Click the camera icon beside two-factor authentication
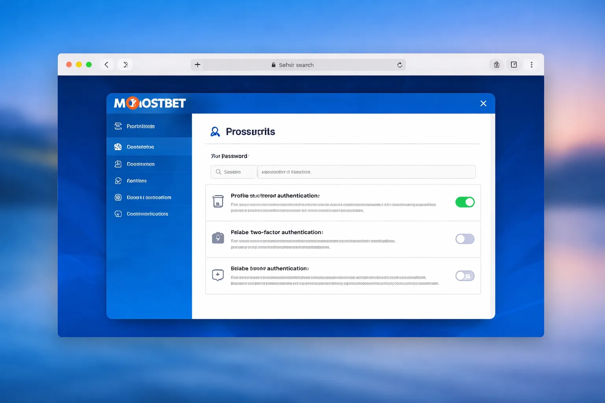The height and width of the screenshot is (403, 605). click(218, 238)
